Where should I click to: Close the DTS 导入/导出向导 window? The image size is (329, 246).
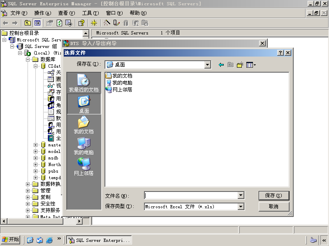coord(262,43)
